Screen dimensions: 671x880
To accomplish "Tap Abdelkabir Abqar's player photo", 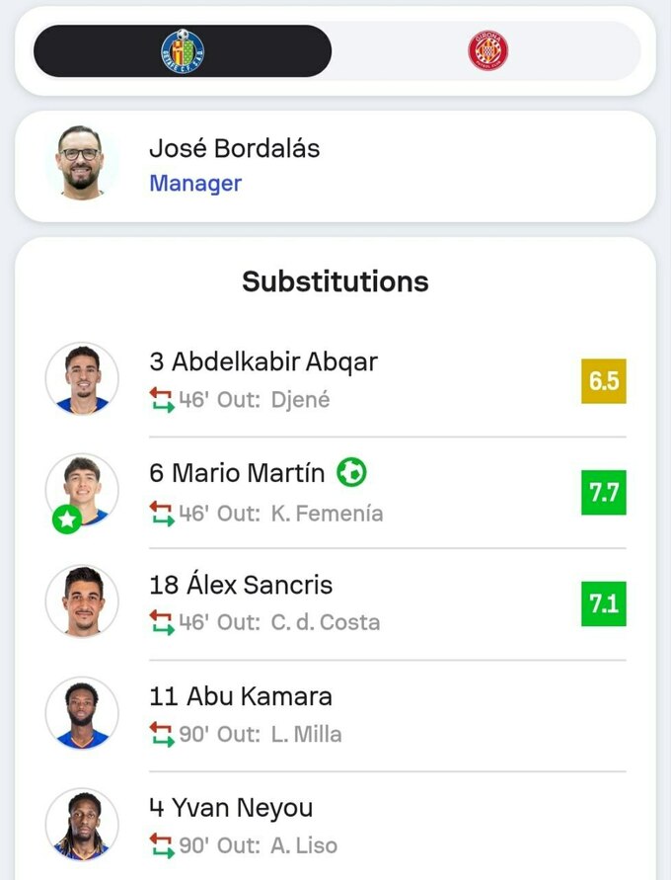I will (x=82, y=379).
